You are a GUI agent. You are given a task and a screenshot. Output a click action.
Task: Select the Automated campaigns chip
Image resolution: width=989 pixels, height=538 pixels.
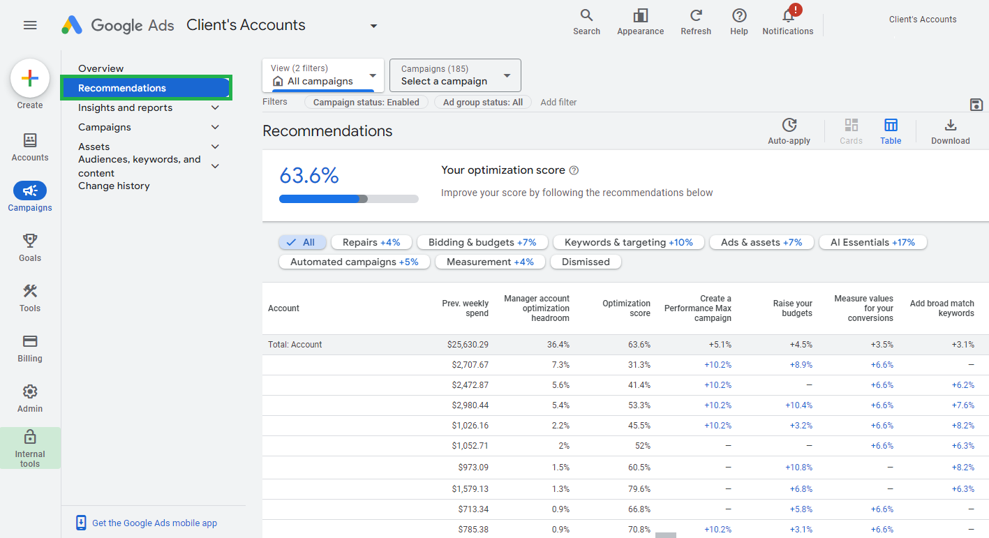pyautogui.click(x=355, y=262)
